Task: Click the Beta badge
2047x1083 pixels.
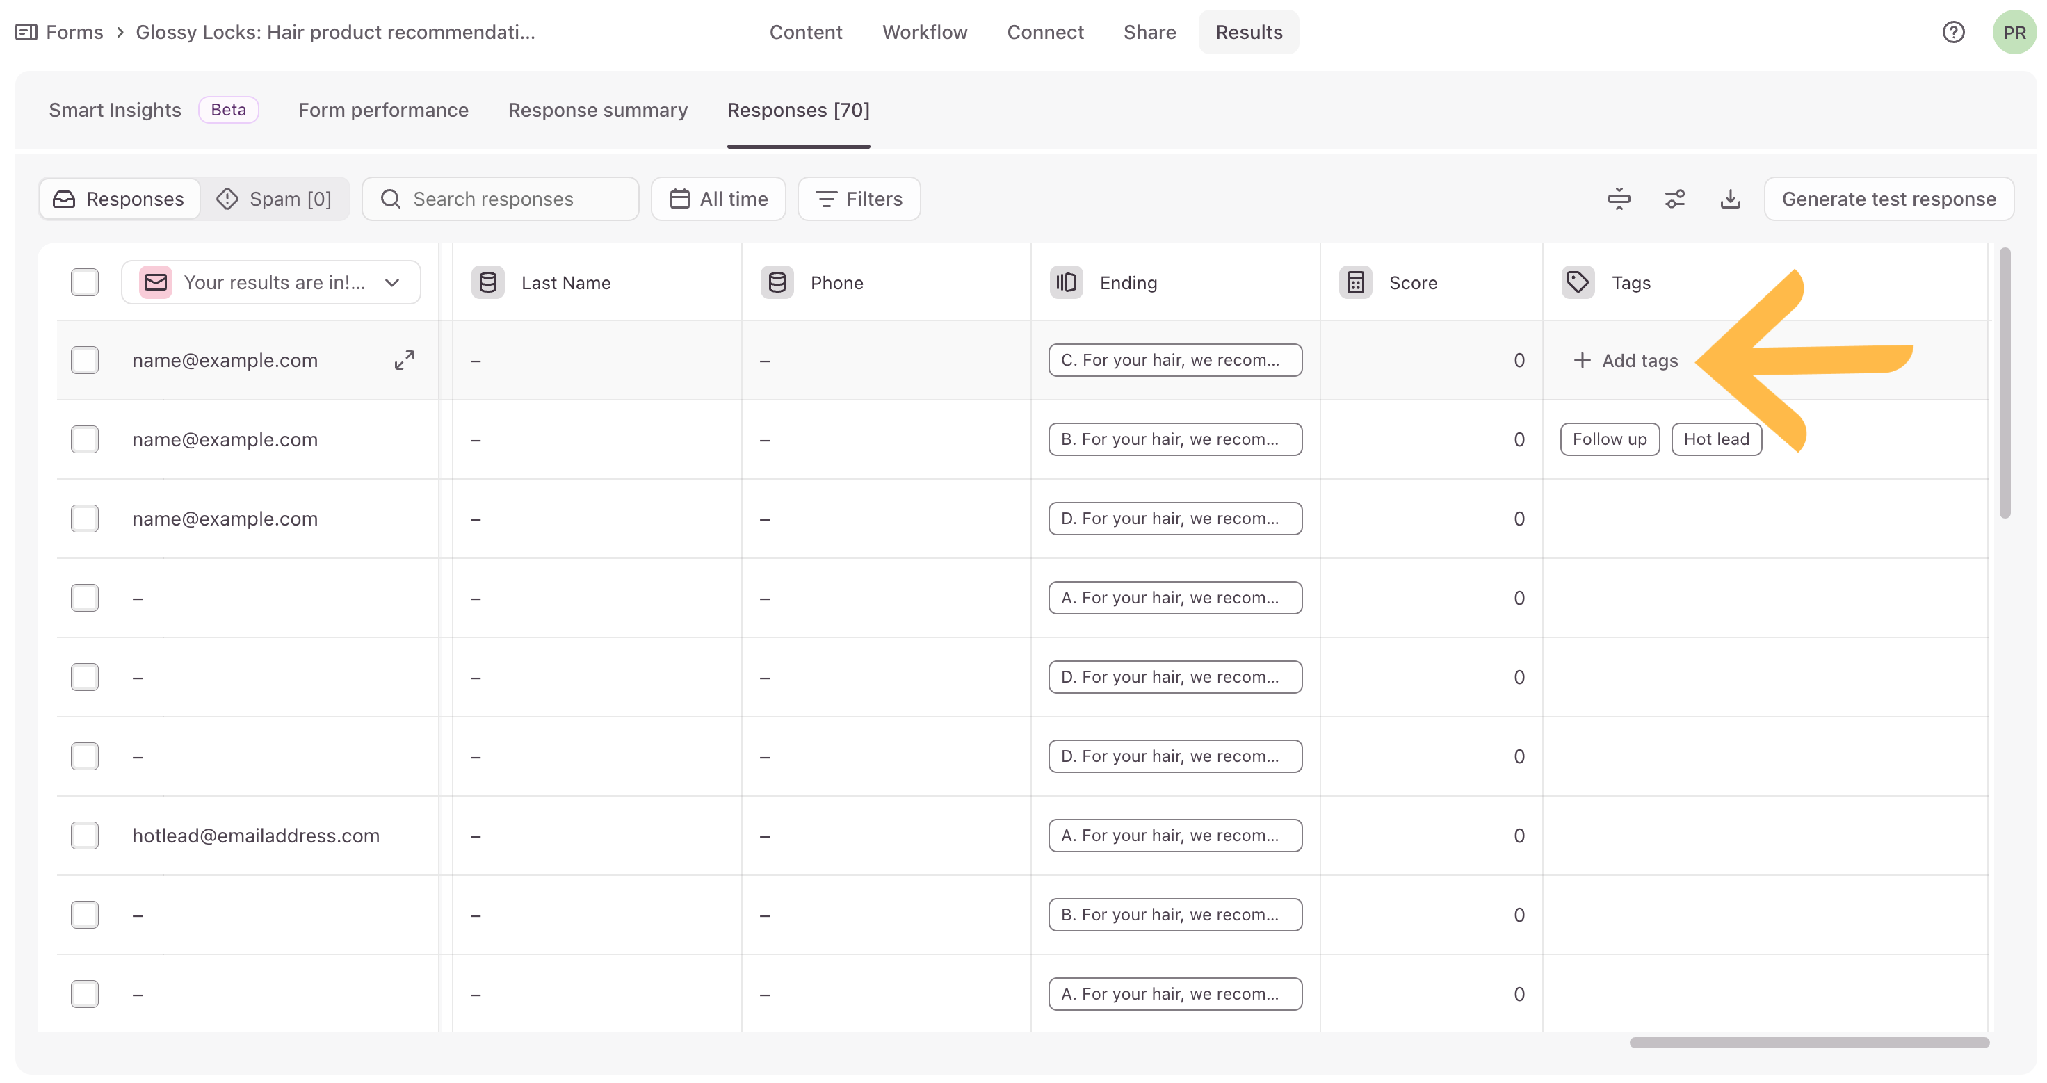Action: click(x=228, y=110)
